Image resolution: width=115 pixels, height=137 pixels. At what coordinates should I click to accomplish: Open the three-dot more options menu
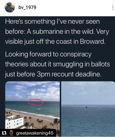tap(113, 7)
